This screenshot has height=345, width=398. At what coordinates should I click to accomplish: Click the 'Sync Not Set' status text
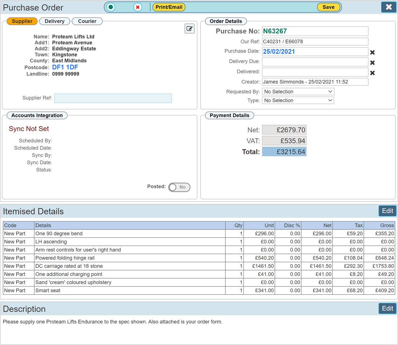coord(29,129)
